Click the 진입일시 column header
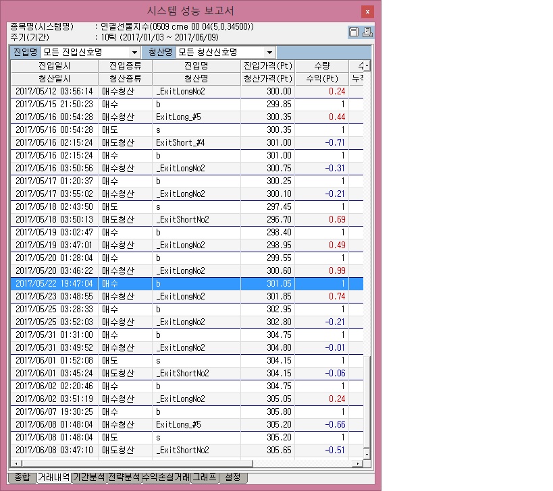 click(x=54, y=66)
